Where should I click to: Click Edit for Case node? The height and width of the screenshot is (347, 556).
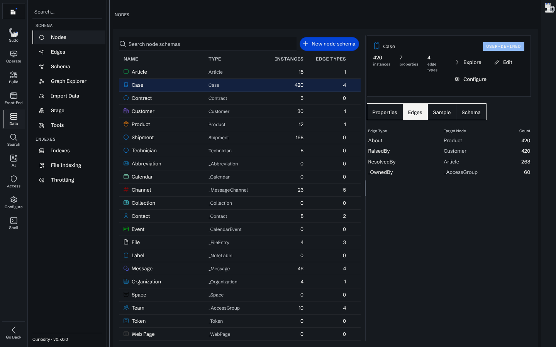tap(503, 62)
